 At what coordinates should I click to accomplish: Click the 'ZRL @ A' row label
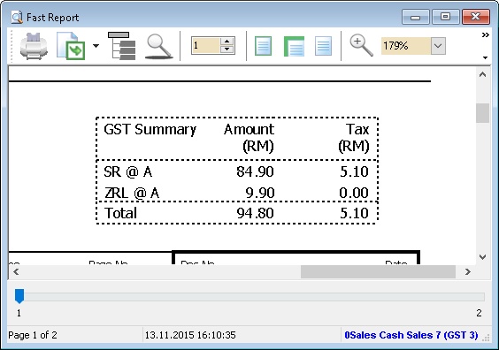(132, 193)
